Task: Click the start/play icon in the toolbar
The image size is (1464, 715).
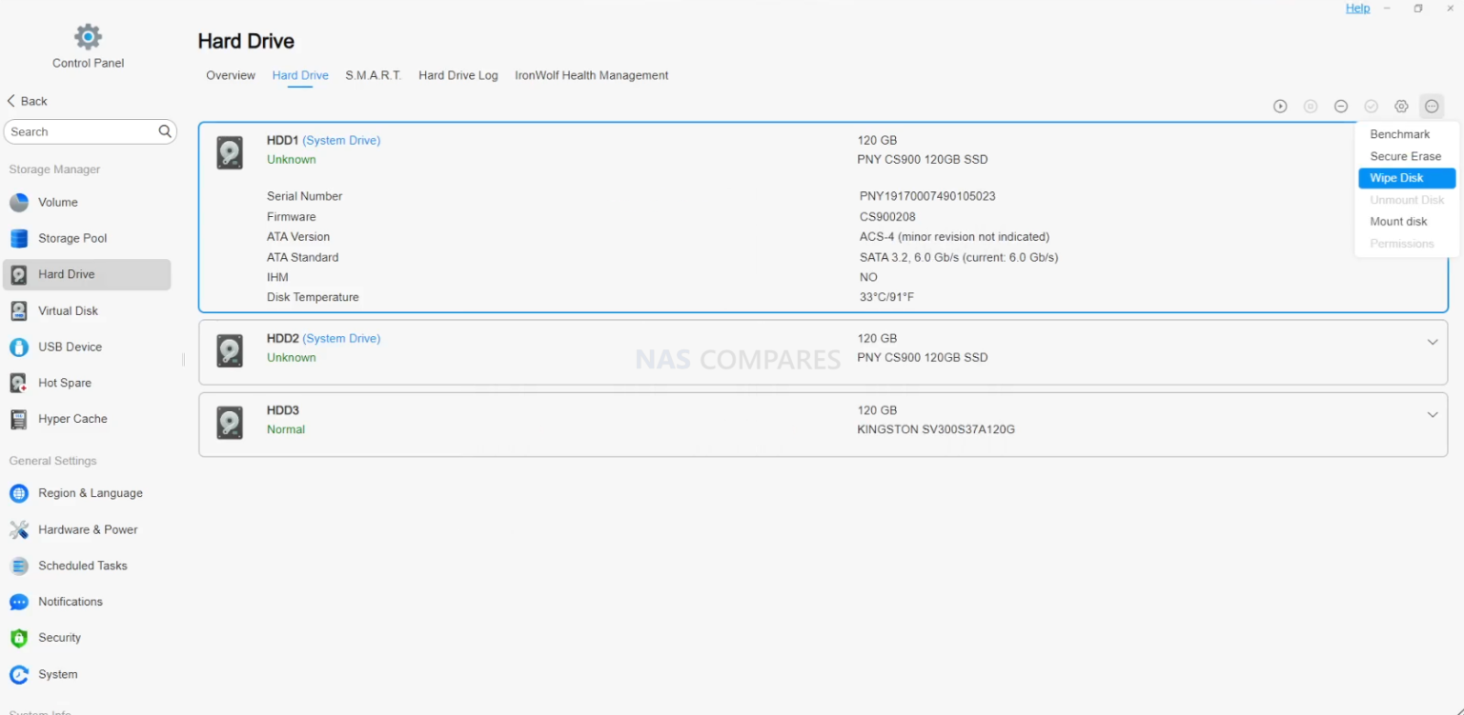Action: point(1280,106)
